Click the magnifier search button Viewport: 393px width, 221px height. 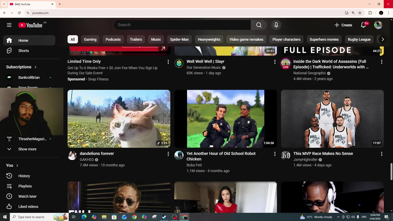(x=259, y=25)
